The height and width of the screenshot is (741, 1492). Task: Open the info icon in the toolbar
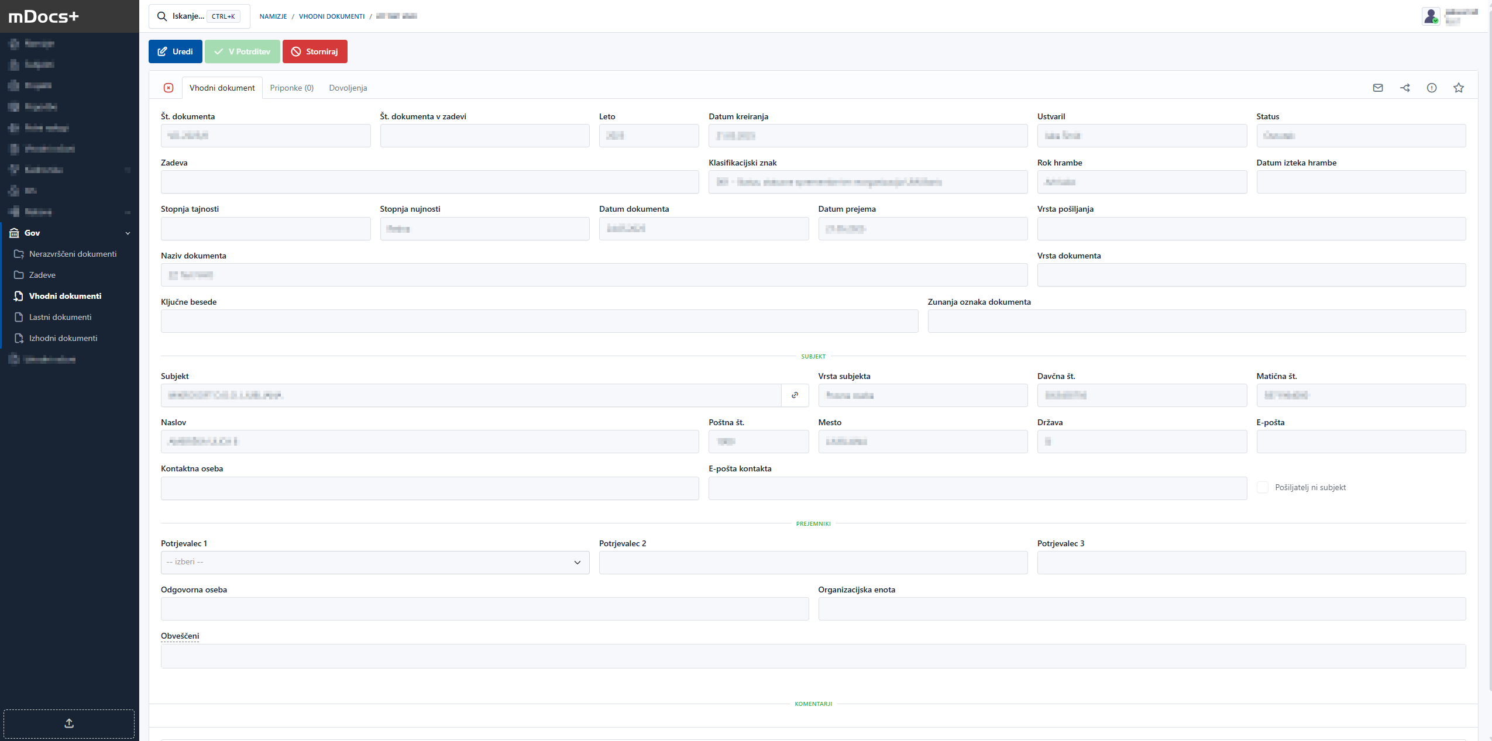coord(1432,88)
